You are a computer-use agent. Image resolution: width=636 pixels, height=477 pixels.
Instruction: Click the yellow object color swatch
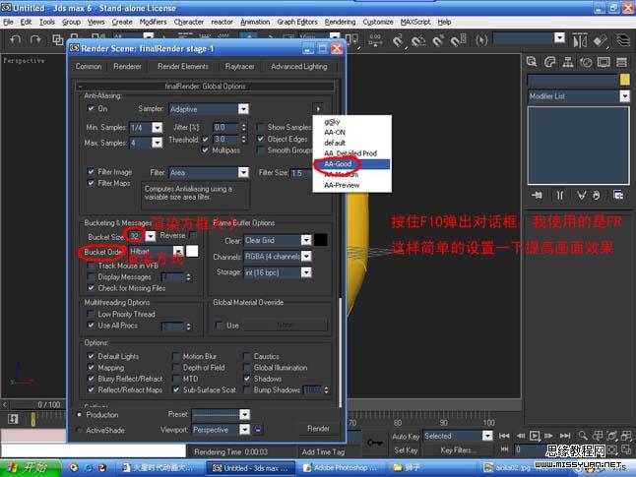coord(624,80)
